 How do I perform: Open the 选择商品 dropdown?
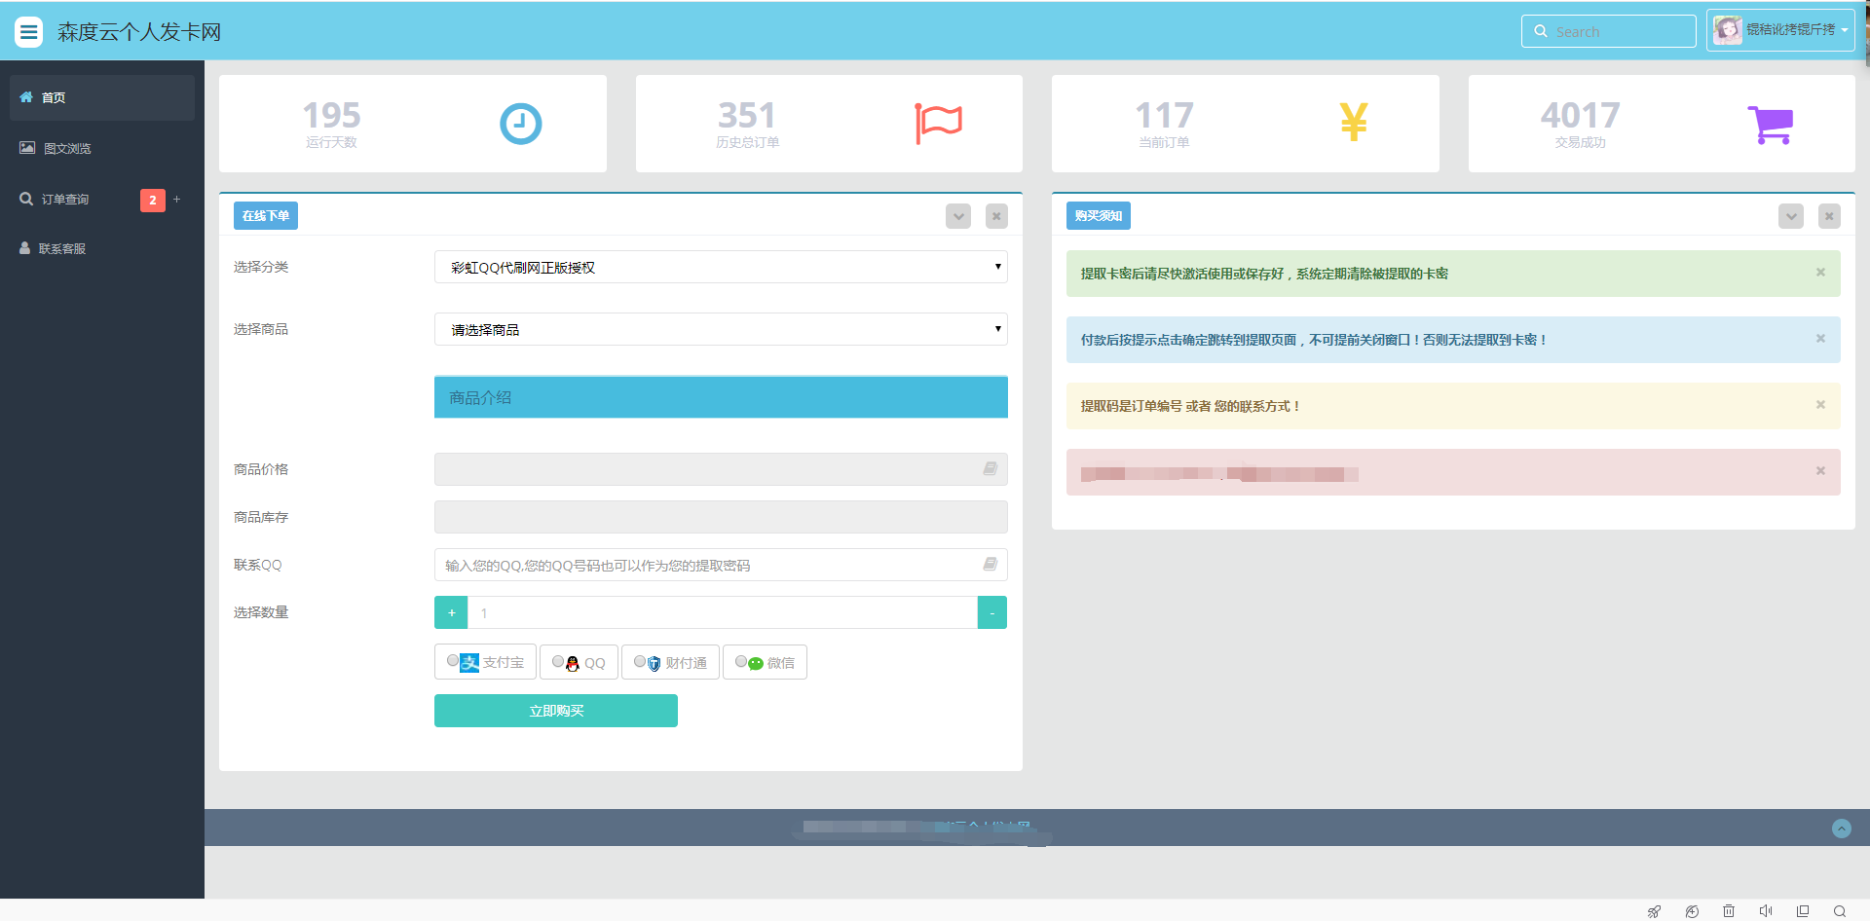[x=721, y=329]
